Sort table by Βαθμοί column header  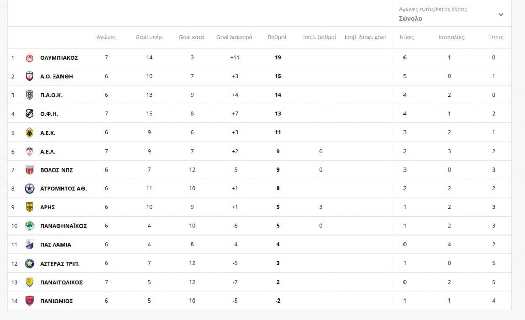coord(277,37)
